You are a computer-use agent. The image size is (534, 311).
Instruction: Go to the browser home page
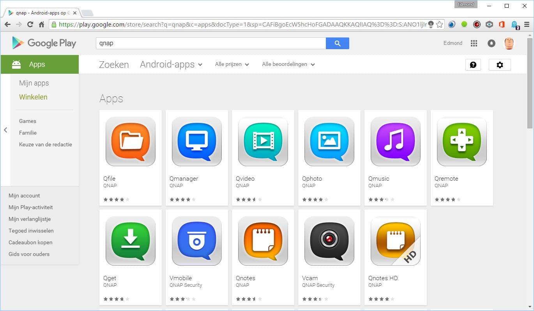tap(41, 25)
